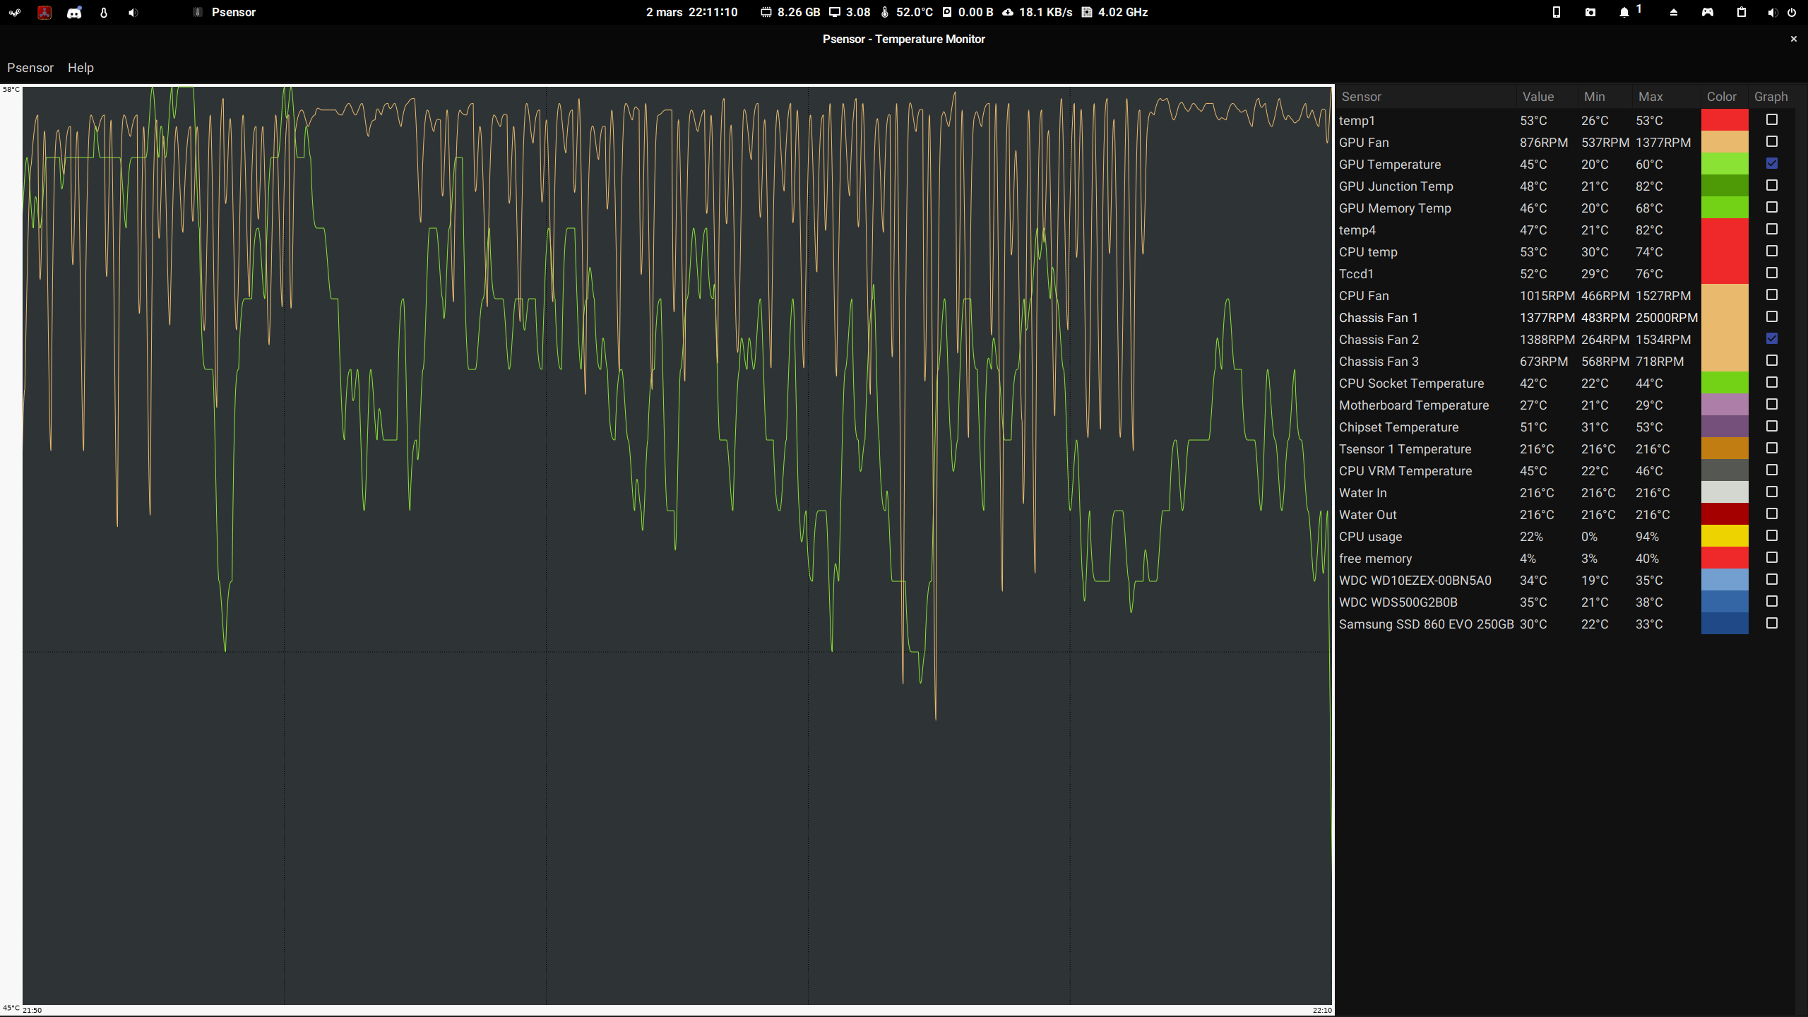
Task: Open the notification bell indicator
Action: point(1624,12)
